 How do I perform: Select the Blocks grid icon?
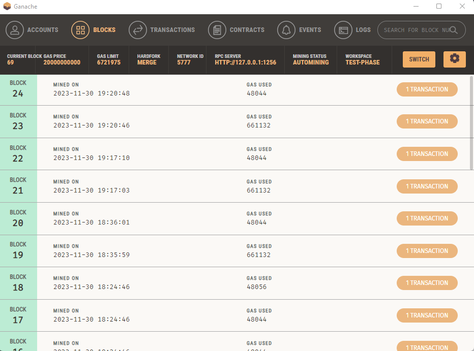(80, 30)
